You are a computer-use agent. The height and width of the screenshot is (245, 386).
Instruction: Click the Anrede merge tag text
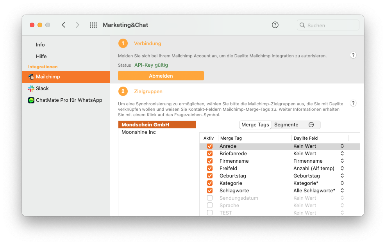[228, 146]
